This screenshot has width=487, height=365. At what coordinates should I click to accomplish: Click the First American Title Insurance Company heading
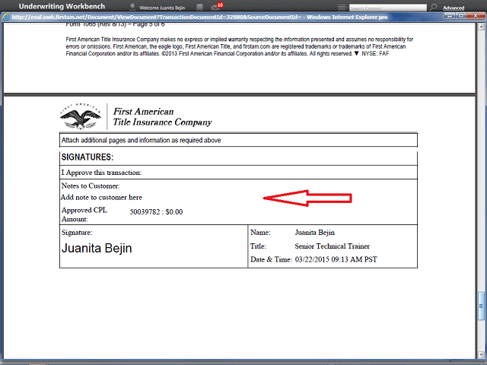(162, 116)
